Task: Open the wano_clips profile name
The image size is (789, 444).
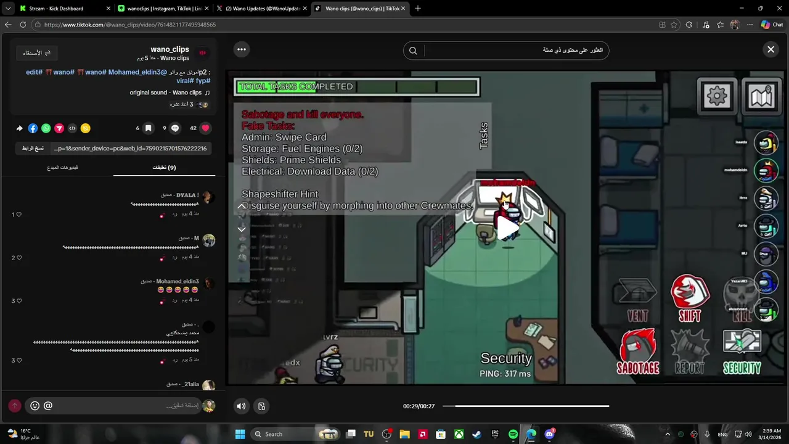Action: tap(170, 49)
